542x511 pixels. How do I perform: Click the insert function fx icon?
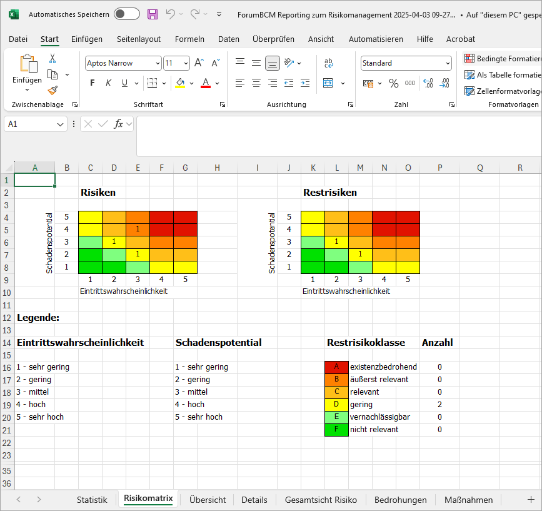(118, 124)
